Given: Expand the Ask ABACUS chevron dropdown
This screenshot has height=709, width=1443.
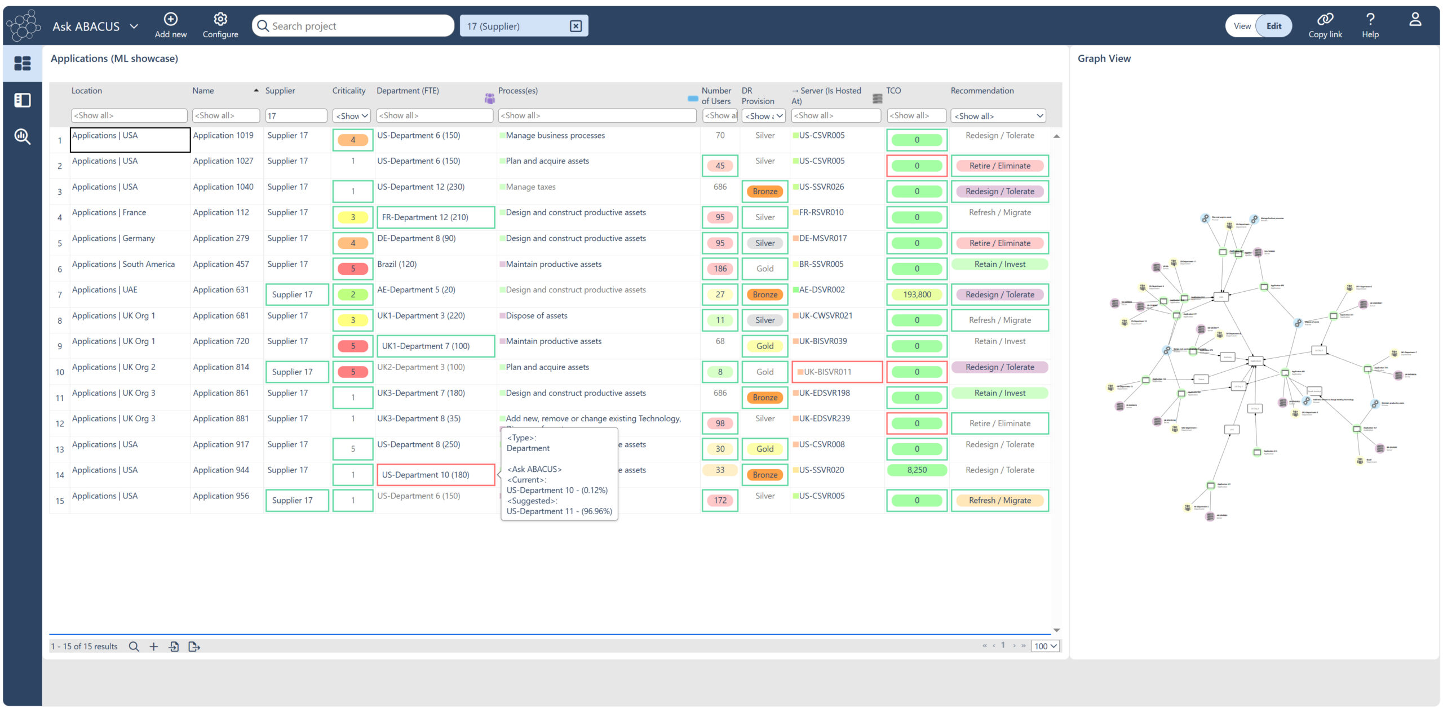Looking at the screenshot, I should [x=134, y=26].
